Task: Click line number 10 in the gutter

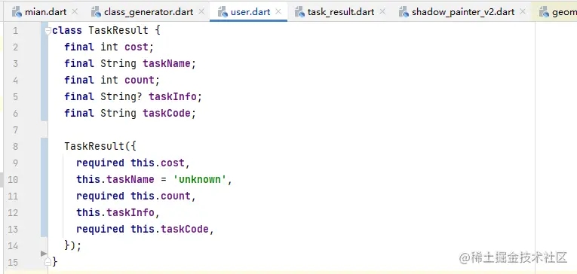Action: click(x=12, y=180)
